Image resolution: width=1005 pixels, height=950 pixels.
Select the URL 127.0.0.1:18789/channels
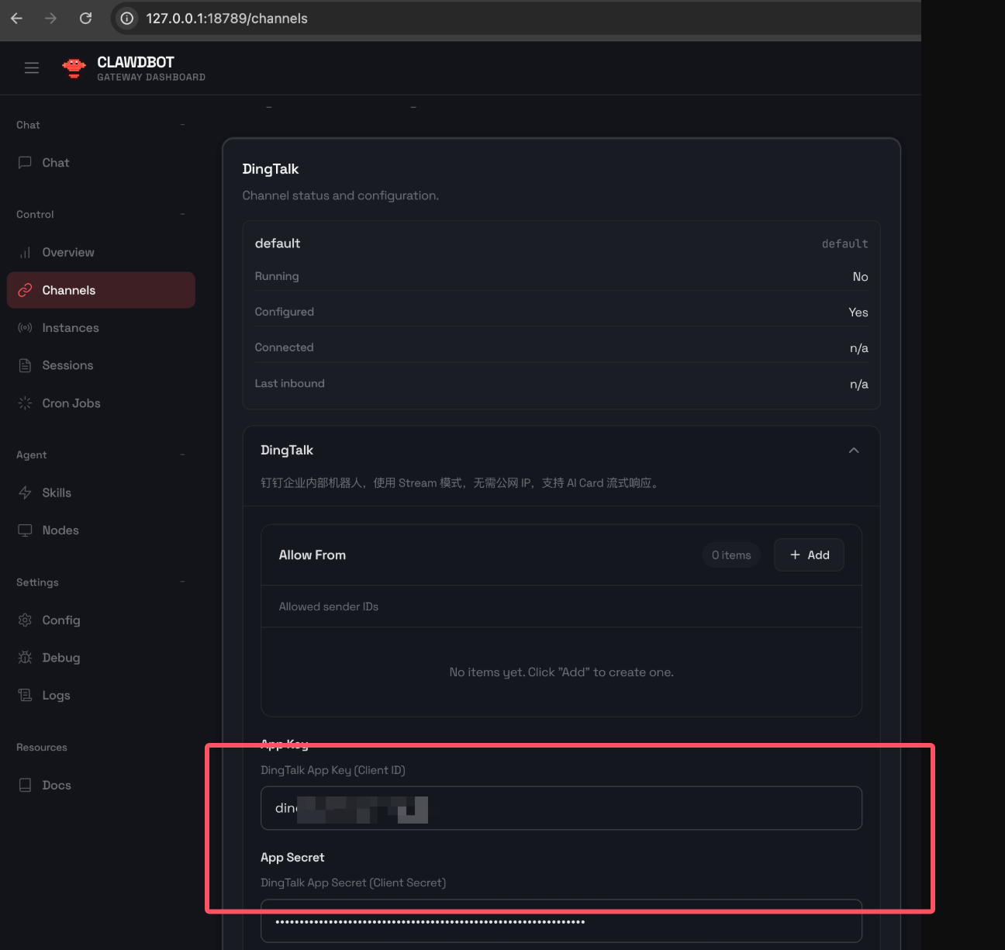[226, 18]
